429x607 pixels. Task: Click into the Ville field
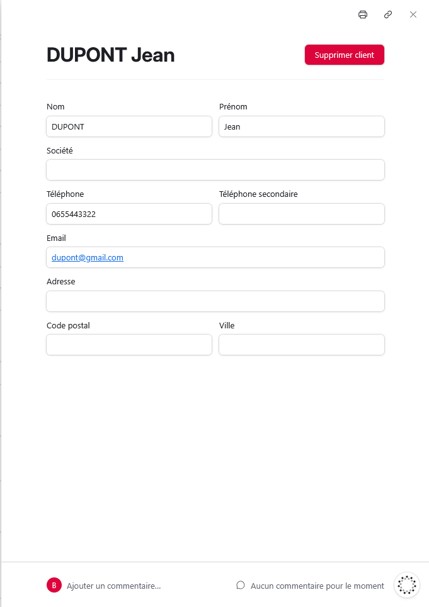(x=301, y=345)
